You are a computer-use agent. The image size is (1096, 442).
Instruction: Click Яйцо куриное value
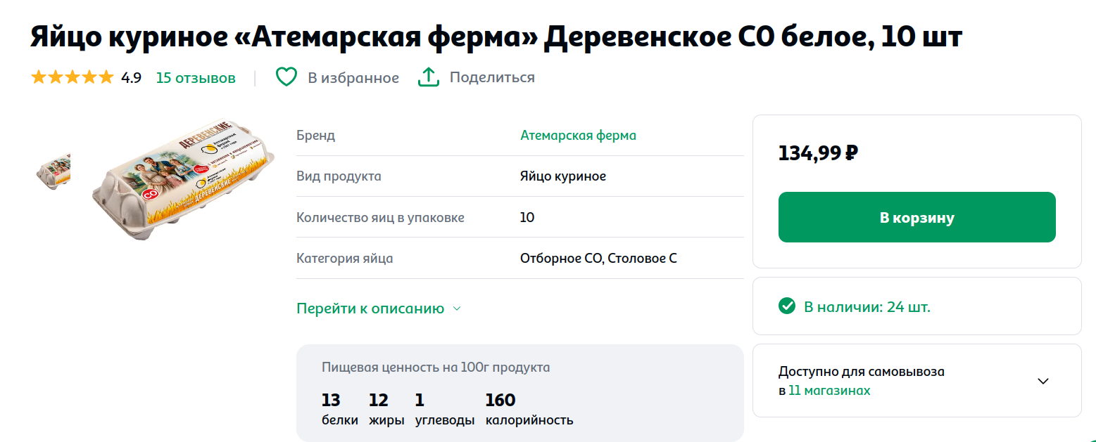(x=563, y=176)
